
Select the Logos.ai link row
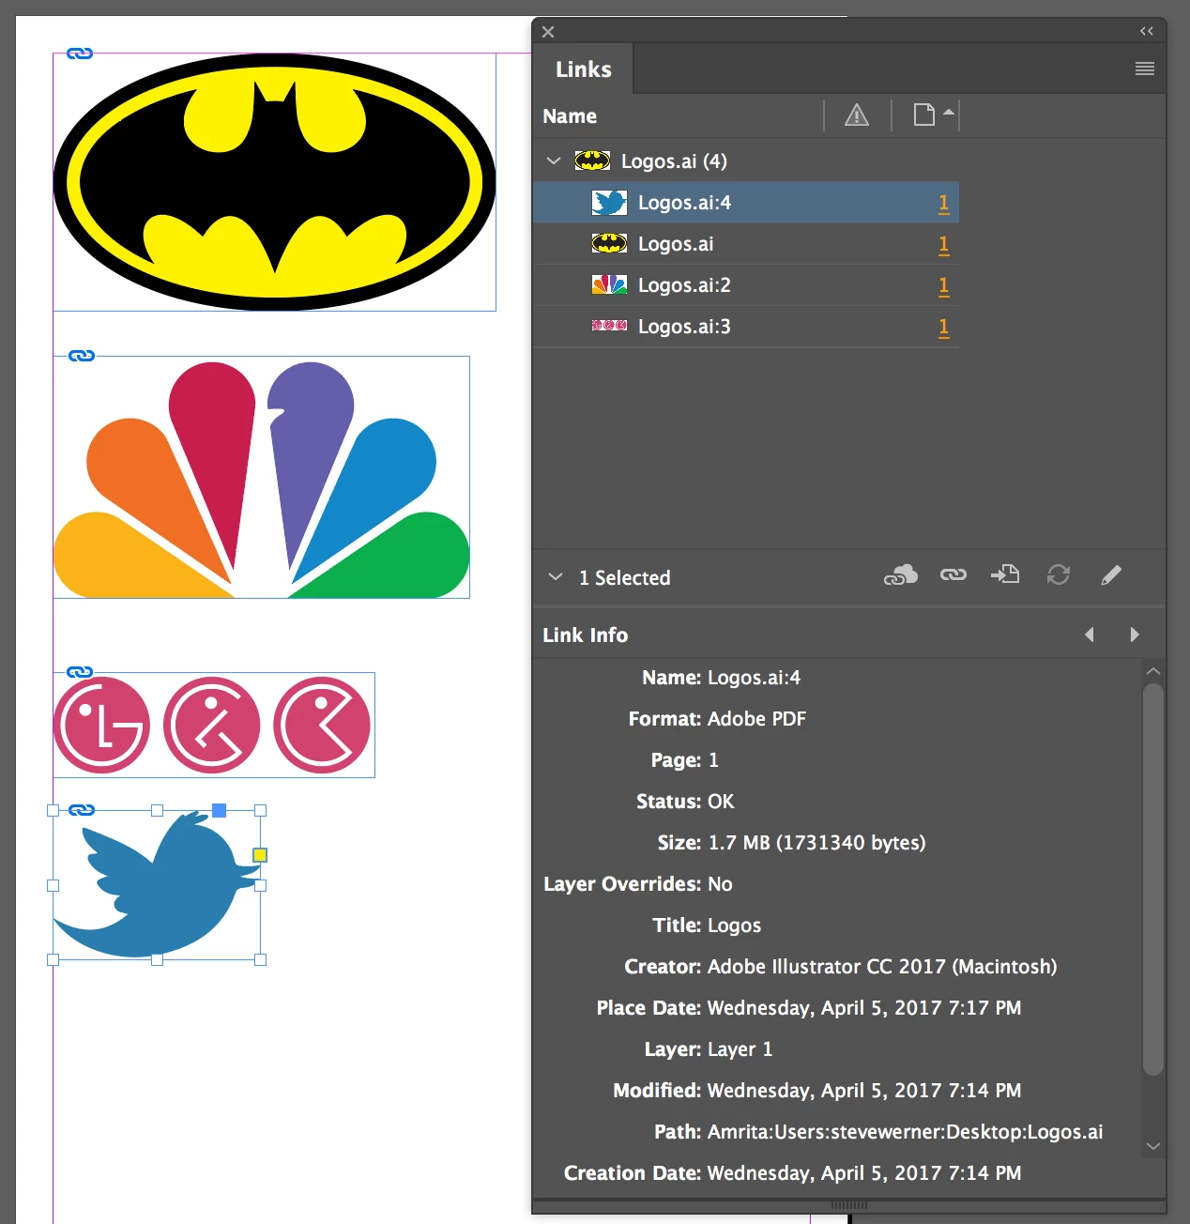[746, 244]
